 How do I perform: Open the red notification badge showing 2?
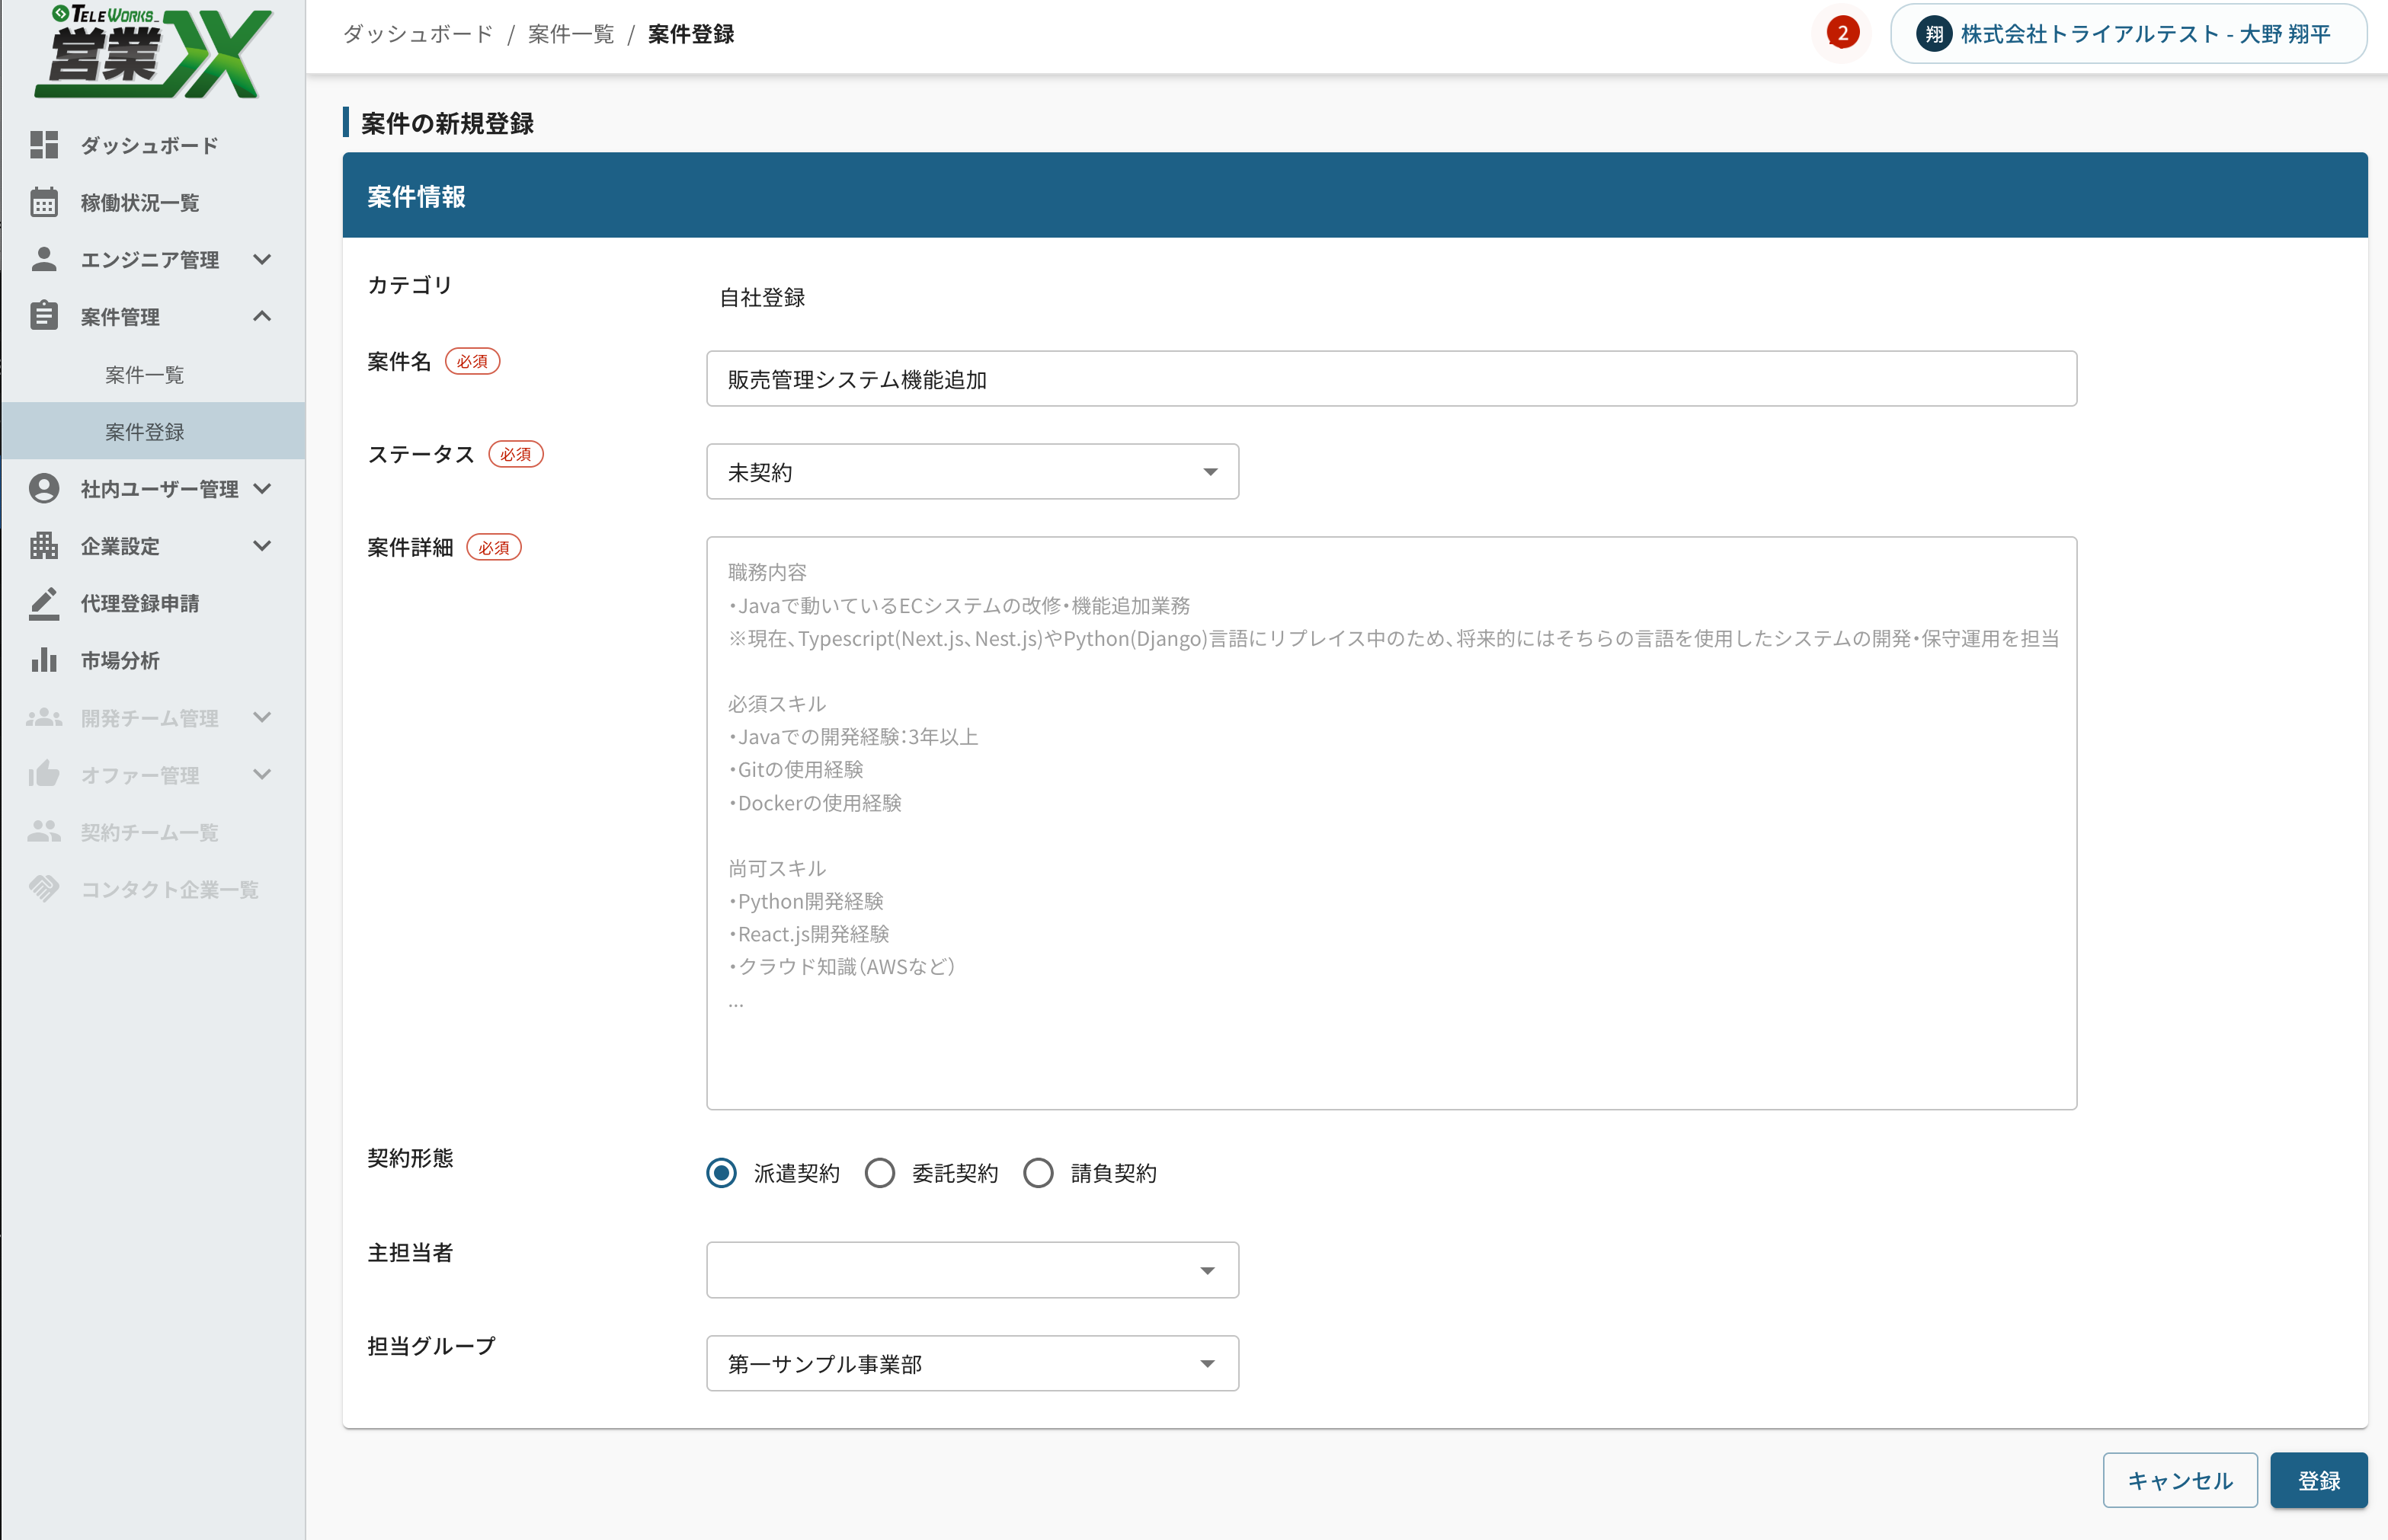[1842, 33]
